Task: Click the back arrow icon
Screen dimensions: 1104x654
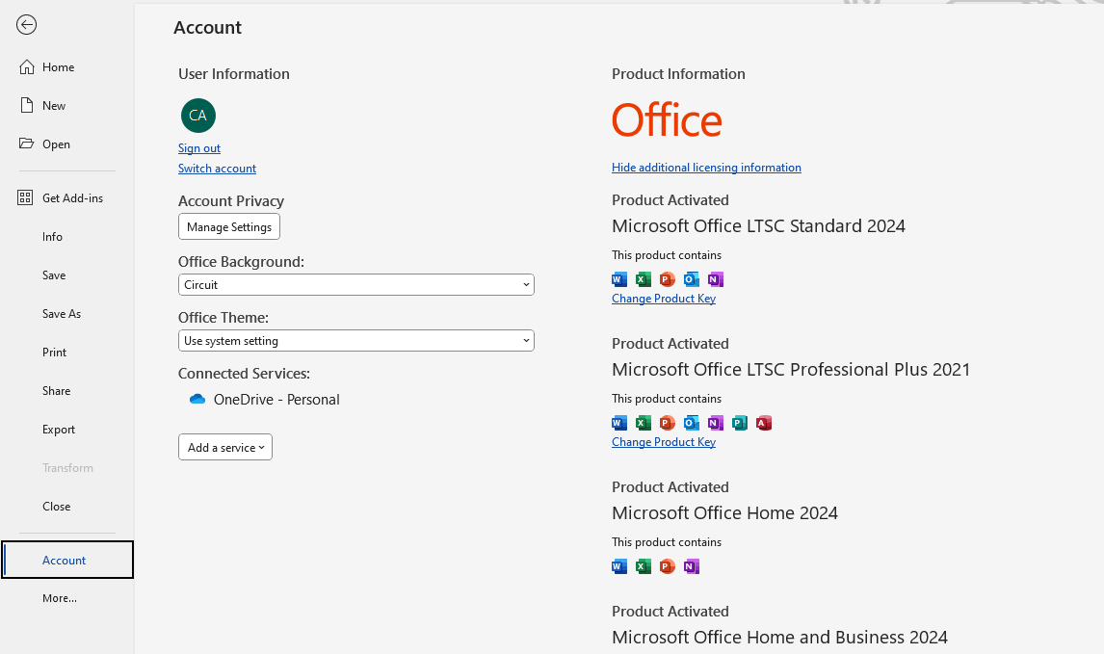Action: (26, 25)
